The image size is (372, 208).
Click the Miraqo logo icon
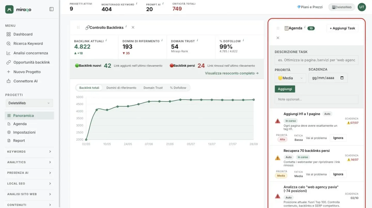(x=9, y=9)
